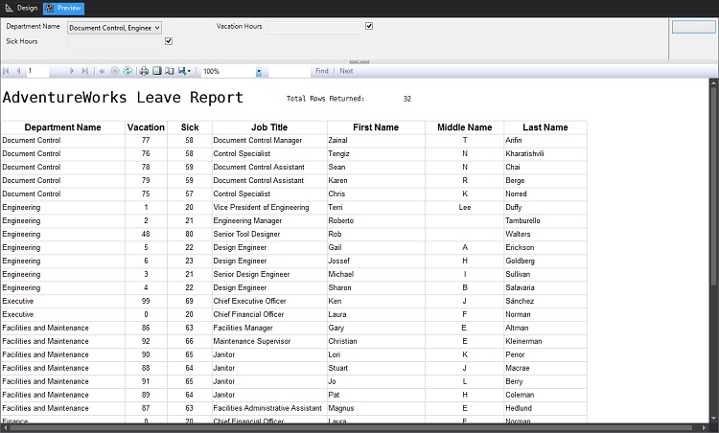The image size is (719, 433).
Task: Toggle Print Layout view icon
Action: [x=157, y=71]
